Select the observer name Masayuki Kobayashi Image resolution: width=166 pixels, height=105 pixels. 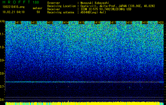(x=95, y=3)
